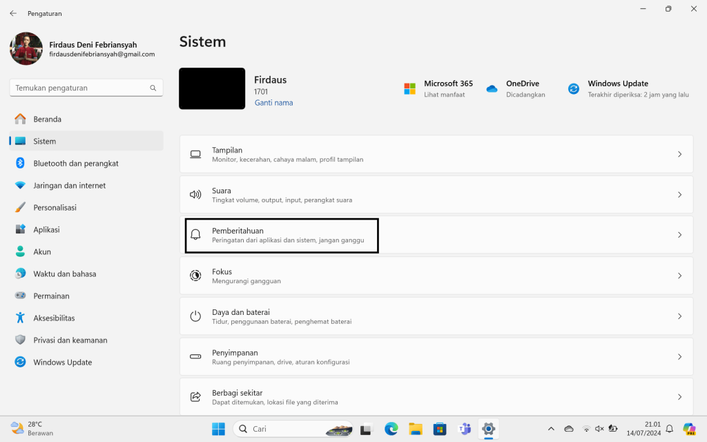Image resolution: width=707 pixels, height=442 pixels.
Task: Click the Ganti nama link
Action: point(273,103)
